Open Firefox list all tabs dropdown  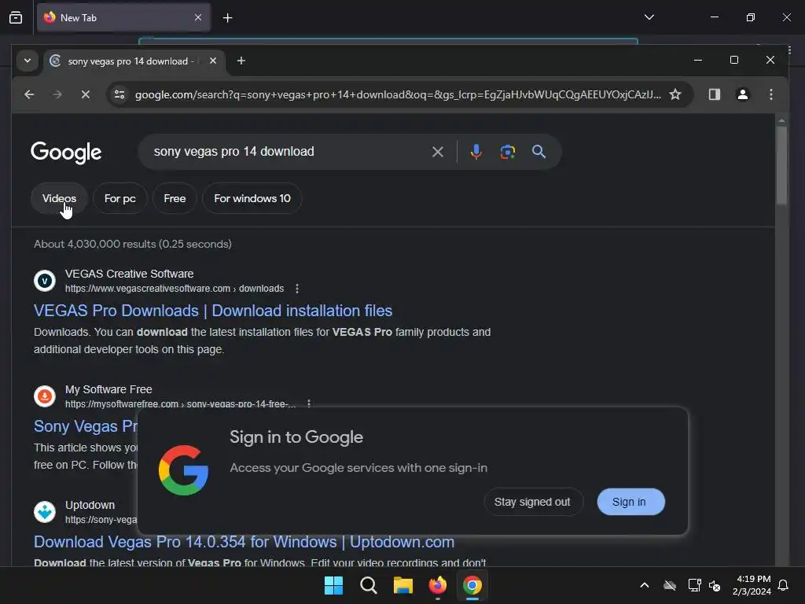649,17
